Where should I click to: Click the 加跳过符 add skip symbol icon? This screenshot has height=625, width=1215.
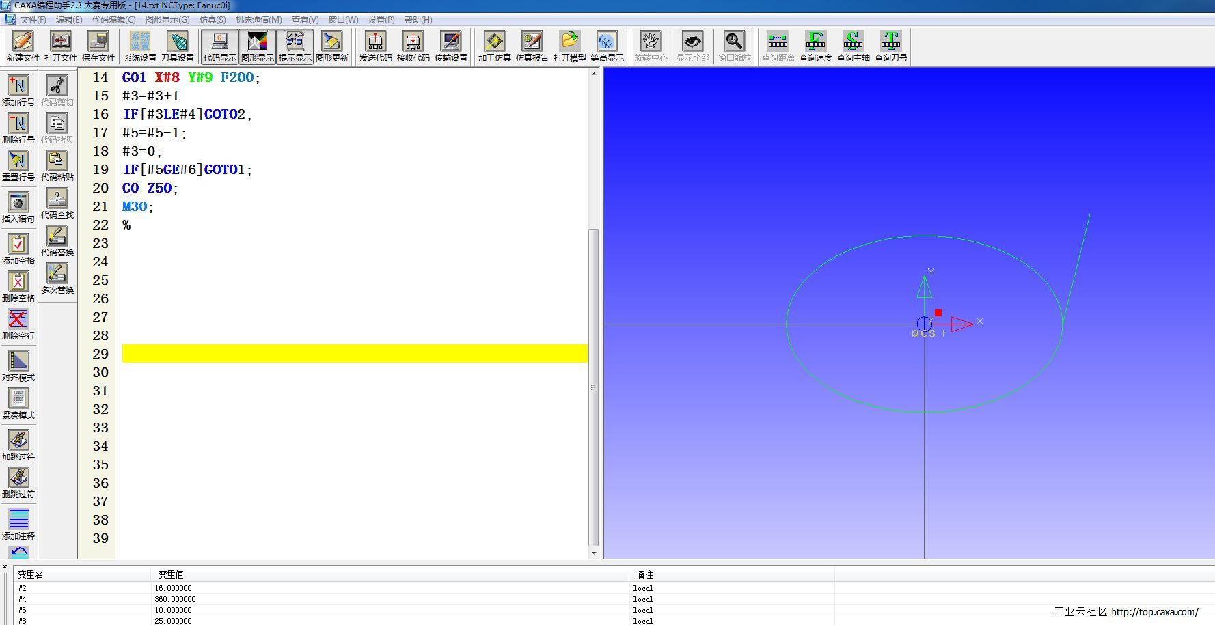tap(18, 445)
